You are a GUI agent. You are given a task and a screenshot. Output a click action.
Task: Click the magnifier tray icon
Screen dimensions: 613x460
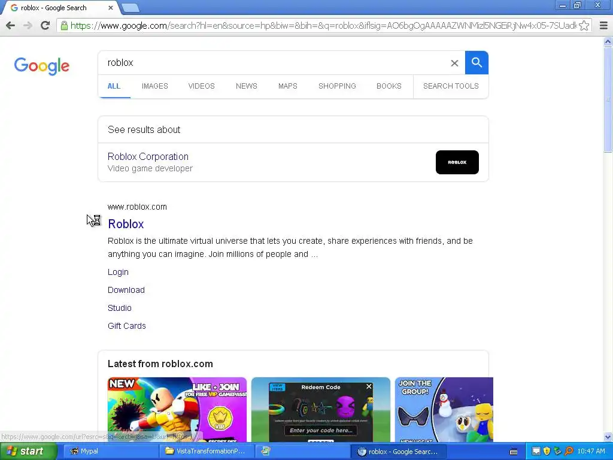pos(569,451)
